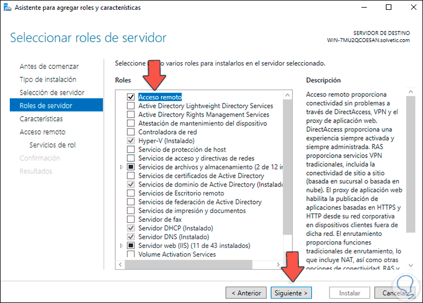Select the Roles de servidor step

56,105
